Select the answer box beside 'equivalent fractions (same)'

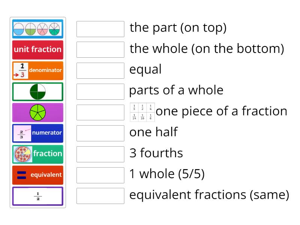coord(100,195)
